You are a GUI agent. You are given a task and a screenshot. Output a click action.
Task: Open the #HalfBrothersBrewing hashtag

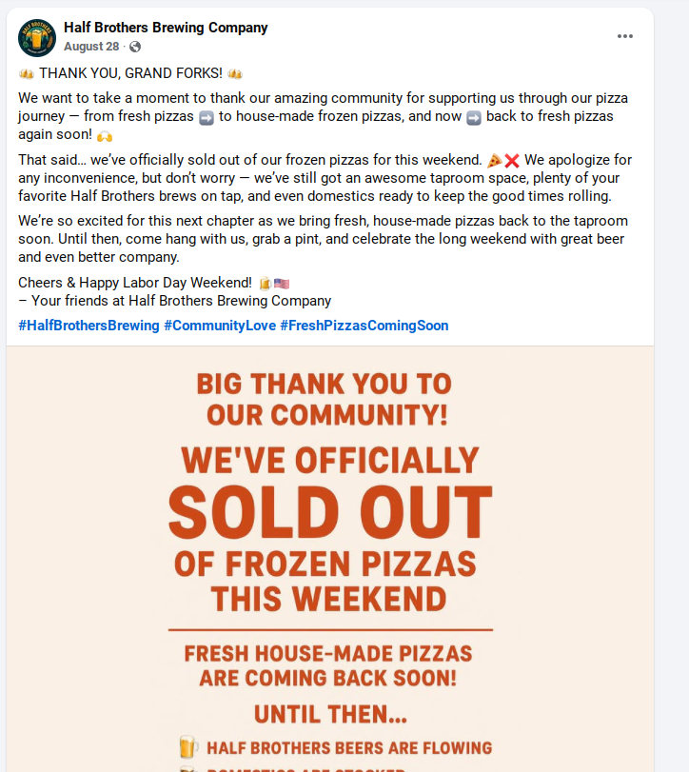click(x=89, y=326)
